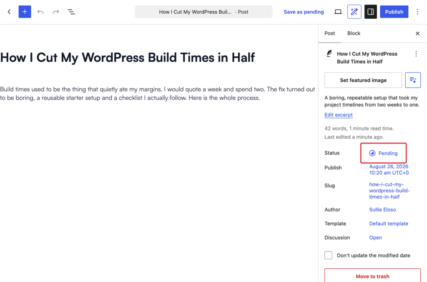427x282 pixels.
Task: Click the 'Template' row label
Action: click(335, 224)
